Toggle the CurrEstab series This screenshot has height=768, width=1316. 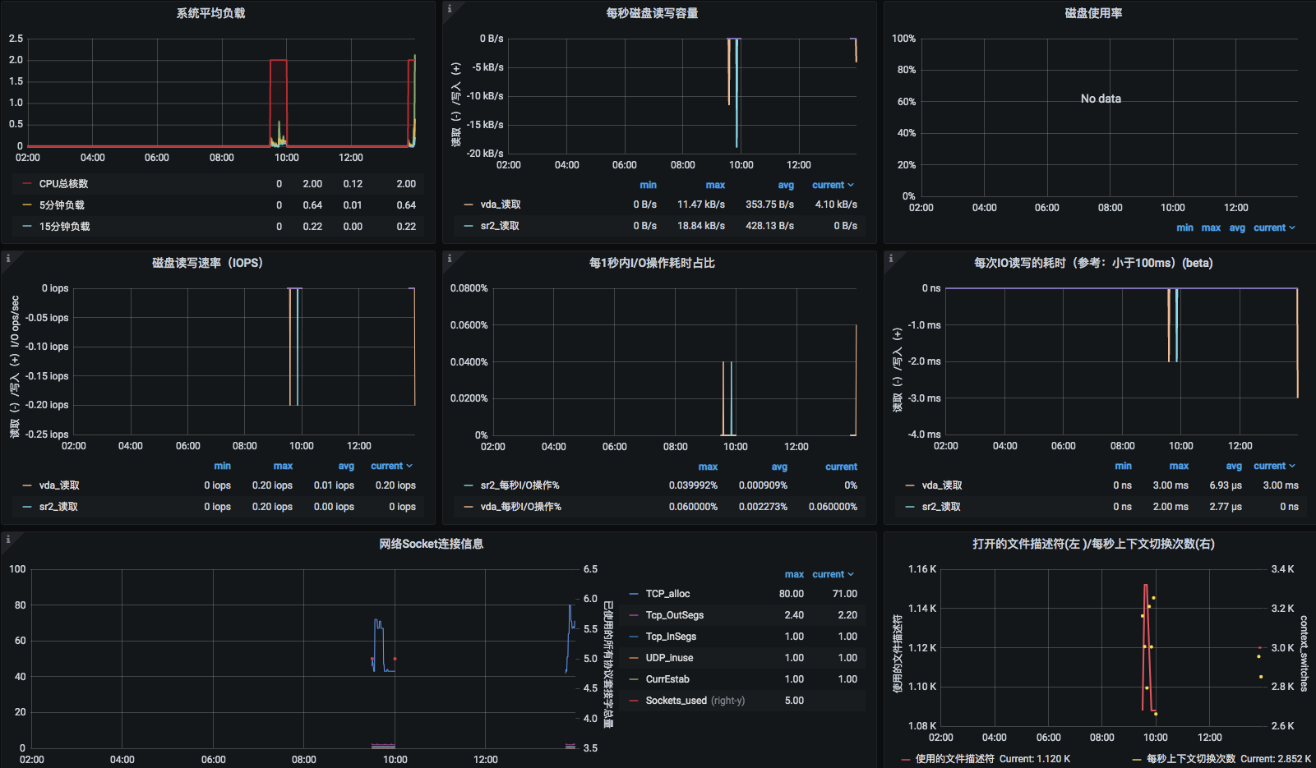(x=667, y=679)
